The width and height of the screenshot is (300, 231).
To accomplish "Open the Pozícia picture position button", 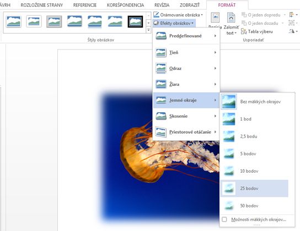I will point(215,20).
